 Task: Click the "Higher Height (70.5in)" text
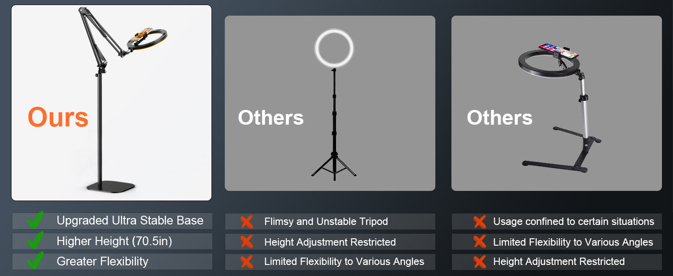(x=114, y=241)
